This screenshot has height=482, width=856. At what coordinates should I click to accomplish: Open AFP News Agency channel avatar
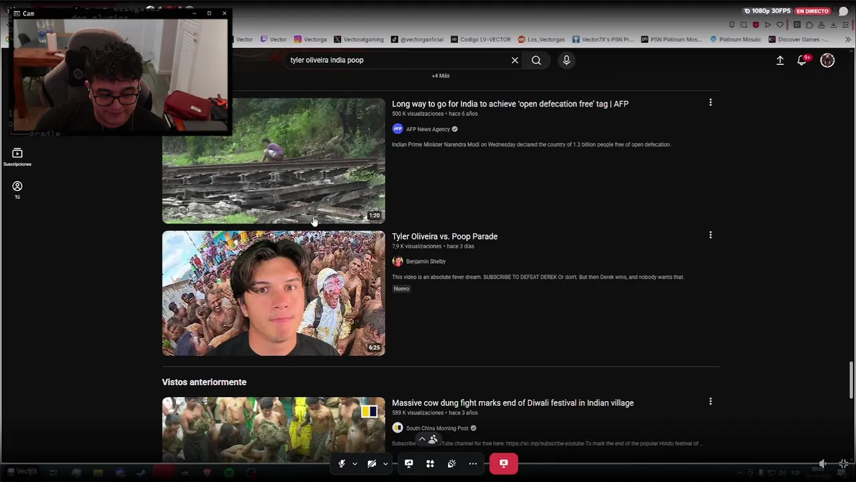(x=397, y=129)
